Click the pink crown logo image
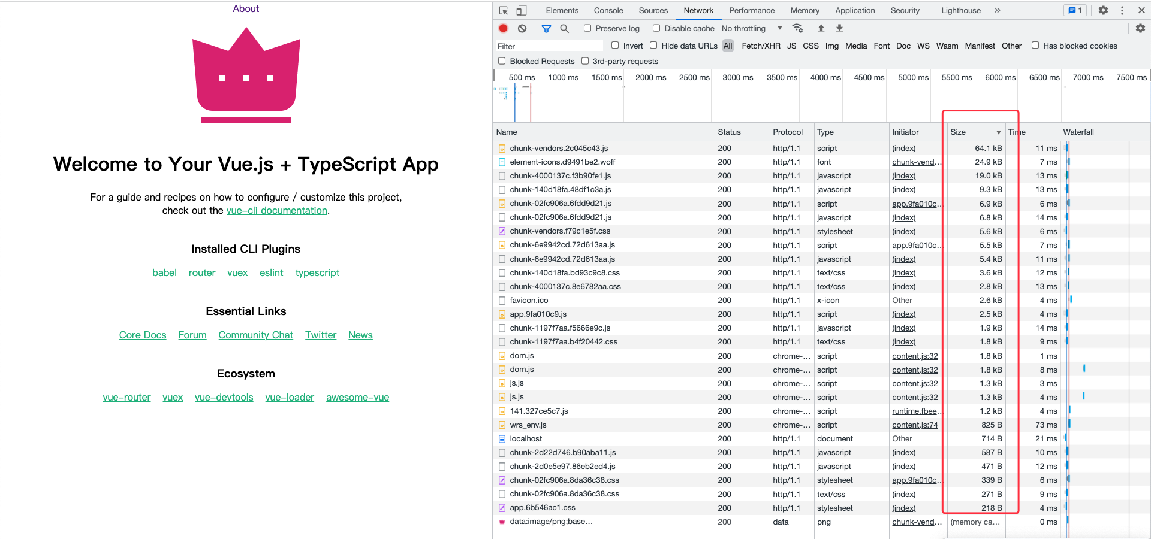The height and width of the screenshot is (539, 1151). [246, 75]
